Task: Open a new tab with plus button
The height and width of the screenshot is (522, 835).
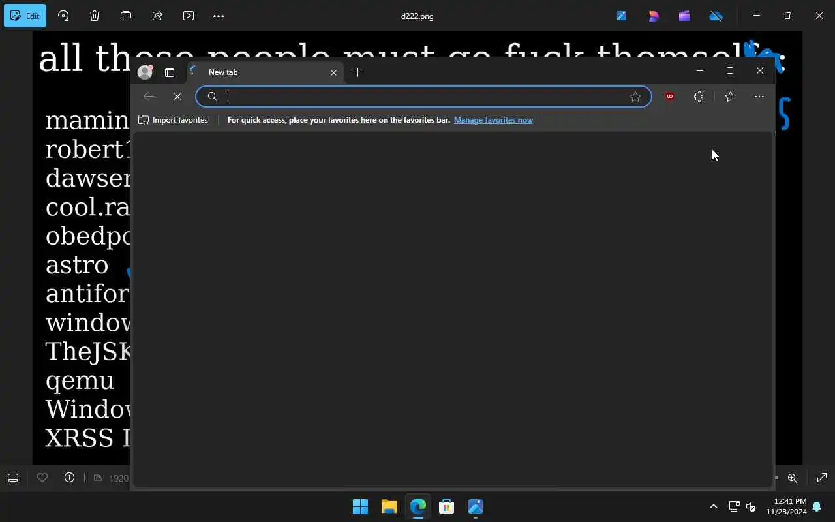Action: (357, 72)
